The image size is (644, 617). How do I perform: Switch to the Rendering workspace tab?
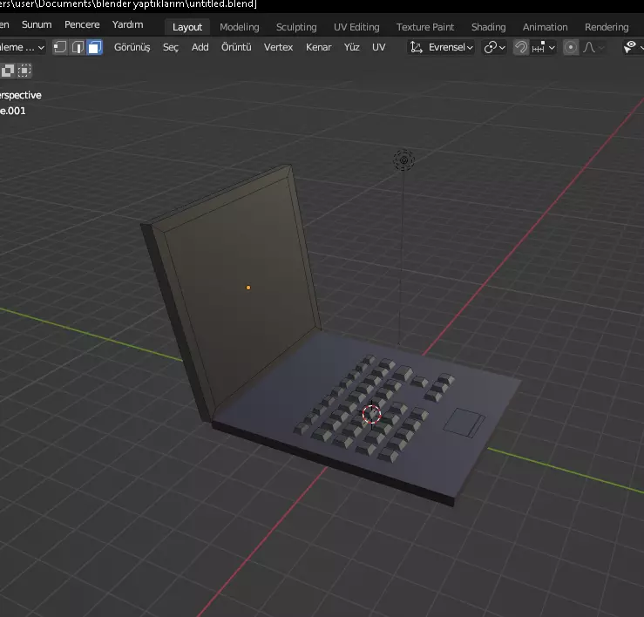pos(607,27)
